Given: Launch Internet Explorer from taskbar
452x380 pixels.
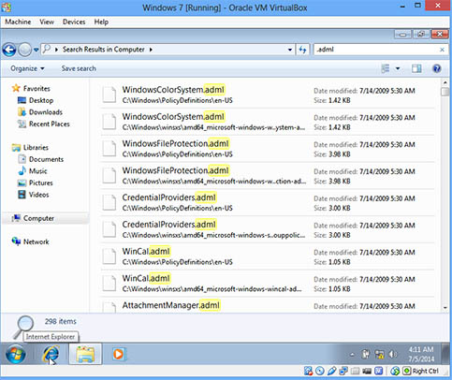Looking at the screenshot, I should 51,355.
